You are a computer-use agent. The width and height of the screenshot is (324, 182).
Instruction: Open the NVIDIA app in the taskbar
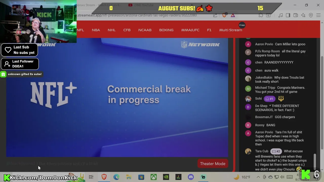tap(166, 177)
